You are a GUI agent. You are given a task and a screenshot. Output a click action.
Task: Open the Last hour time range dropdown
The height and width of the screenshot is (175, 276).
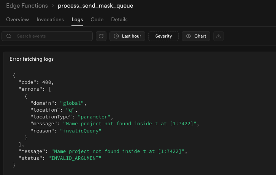(x=127, y=36)
